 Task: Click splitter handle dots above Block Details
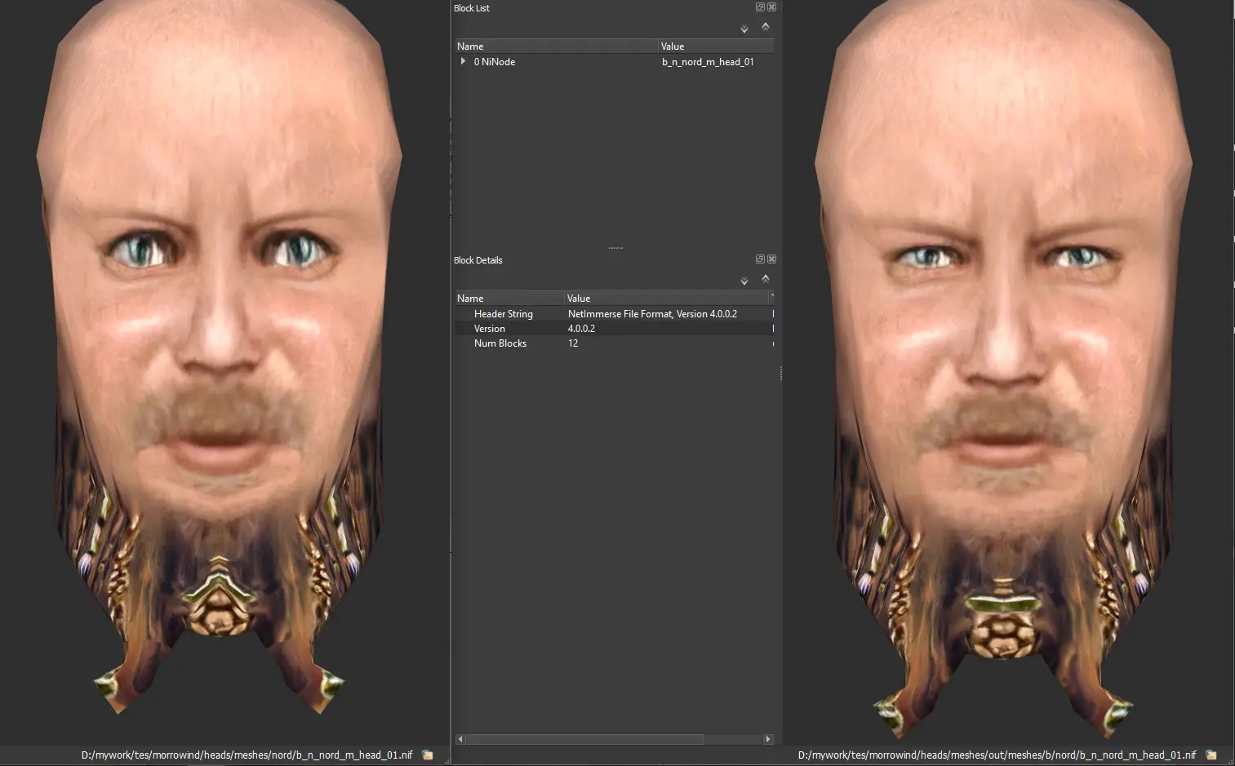tap(616, 248)
